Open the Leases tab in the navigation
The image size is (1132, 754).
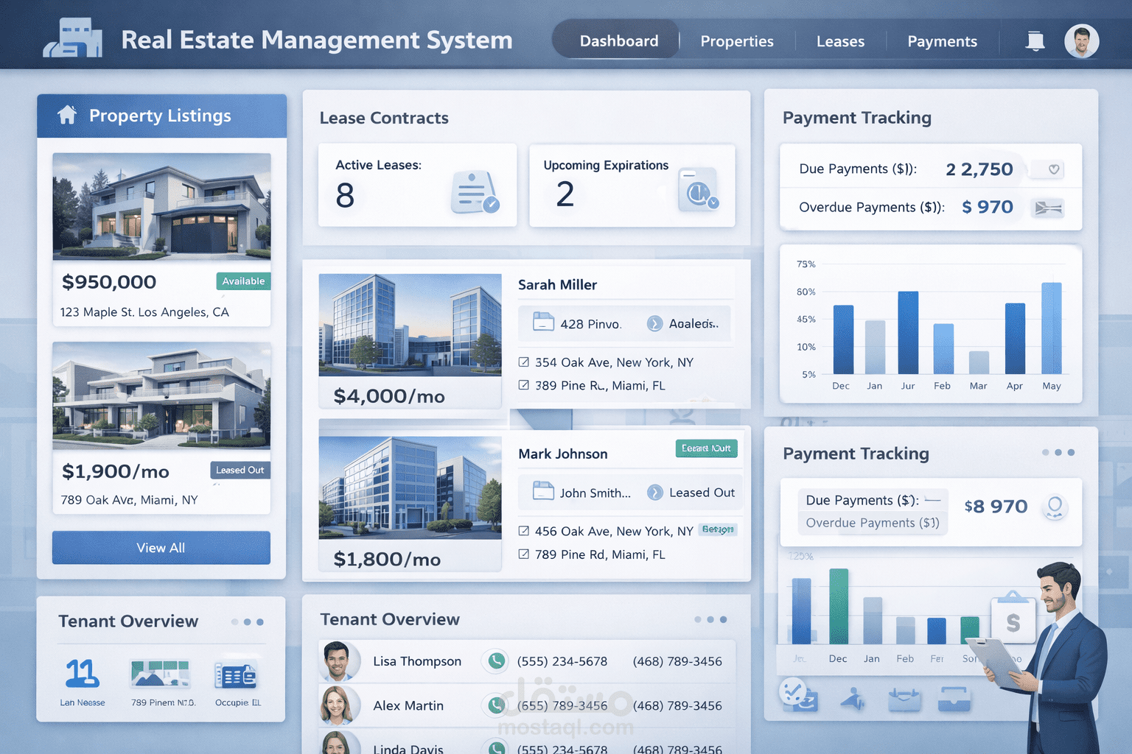pos(839,41)
